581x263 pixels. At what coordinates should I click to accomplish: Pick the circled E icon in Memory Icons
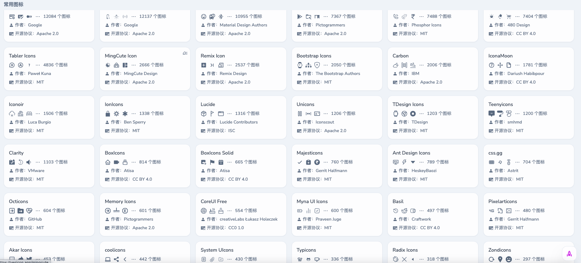pyautogui.click(x=125, y=211)
